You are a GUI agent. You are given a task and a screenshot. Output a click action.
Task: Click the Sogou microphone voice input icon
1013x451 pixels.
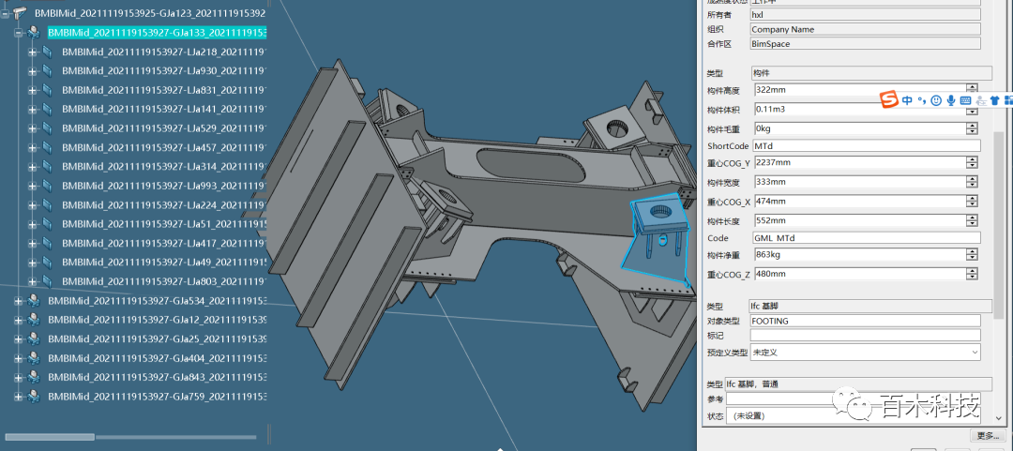pyautogui.click(x=951, y=100)
